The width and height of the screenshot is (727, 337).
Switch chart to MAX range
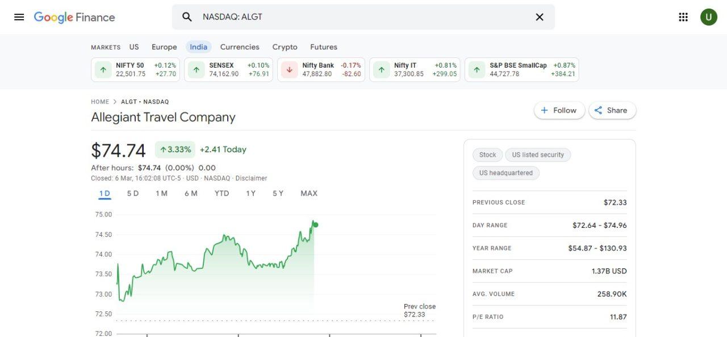[309, 194]
